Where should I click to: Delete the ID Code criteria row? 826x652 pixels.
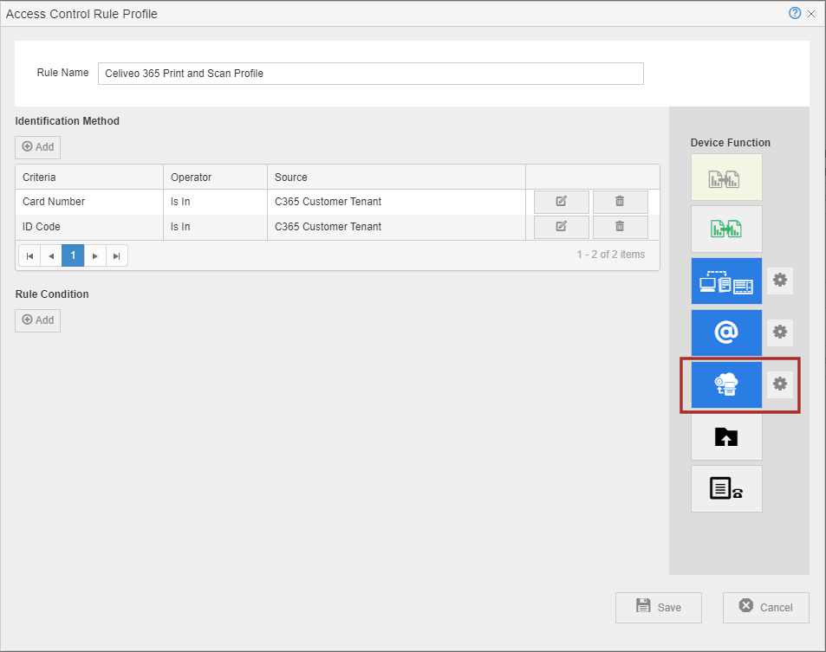point(620,227)
